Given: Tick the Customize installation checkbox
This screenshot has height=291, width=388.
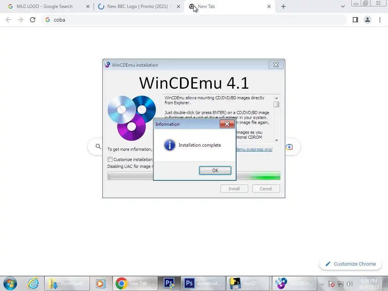Looking at the screenshot, I should point(110,160).
